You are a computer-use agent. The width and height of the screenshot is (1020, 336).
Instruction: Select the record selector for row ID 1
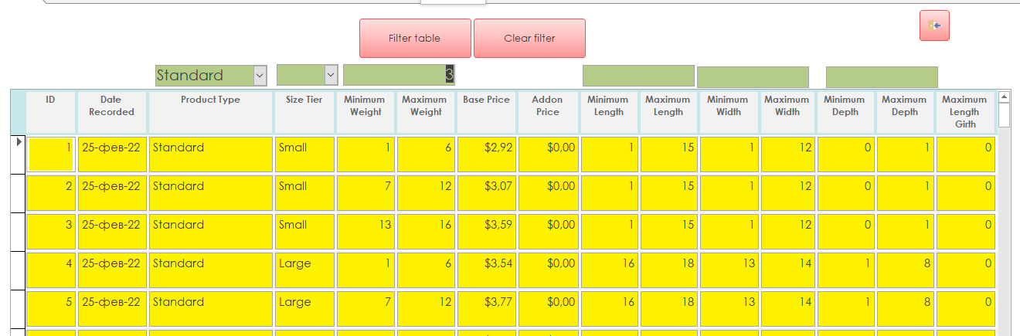pos(19,154)
